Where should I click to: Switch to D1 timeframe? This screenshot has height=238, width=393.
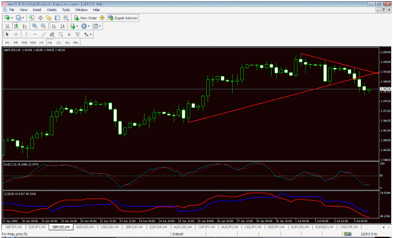click(58, 43)
